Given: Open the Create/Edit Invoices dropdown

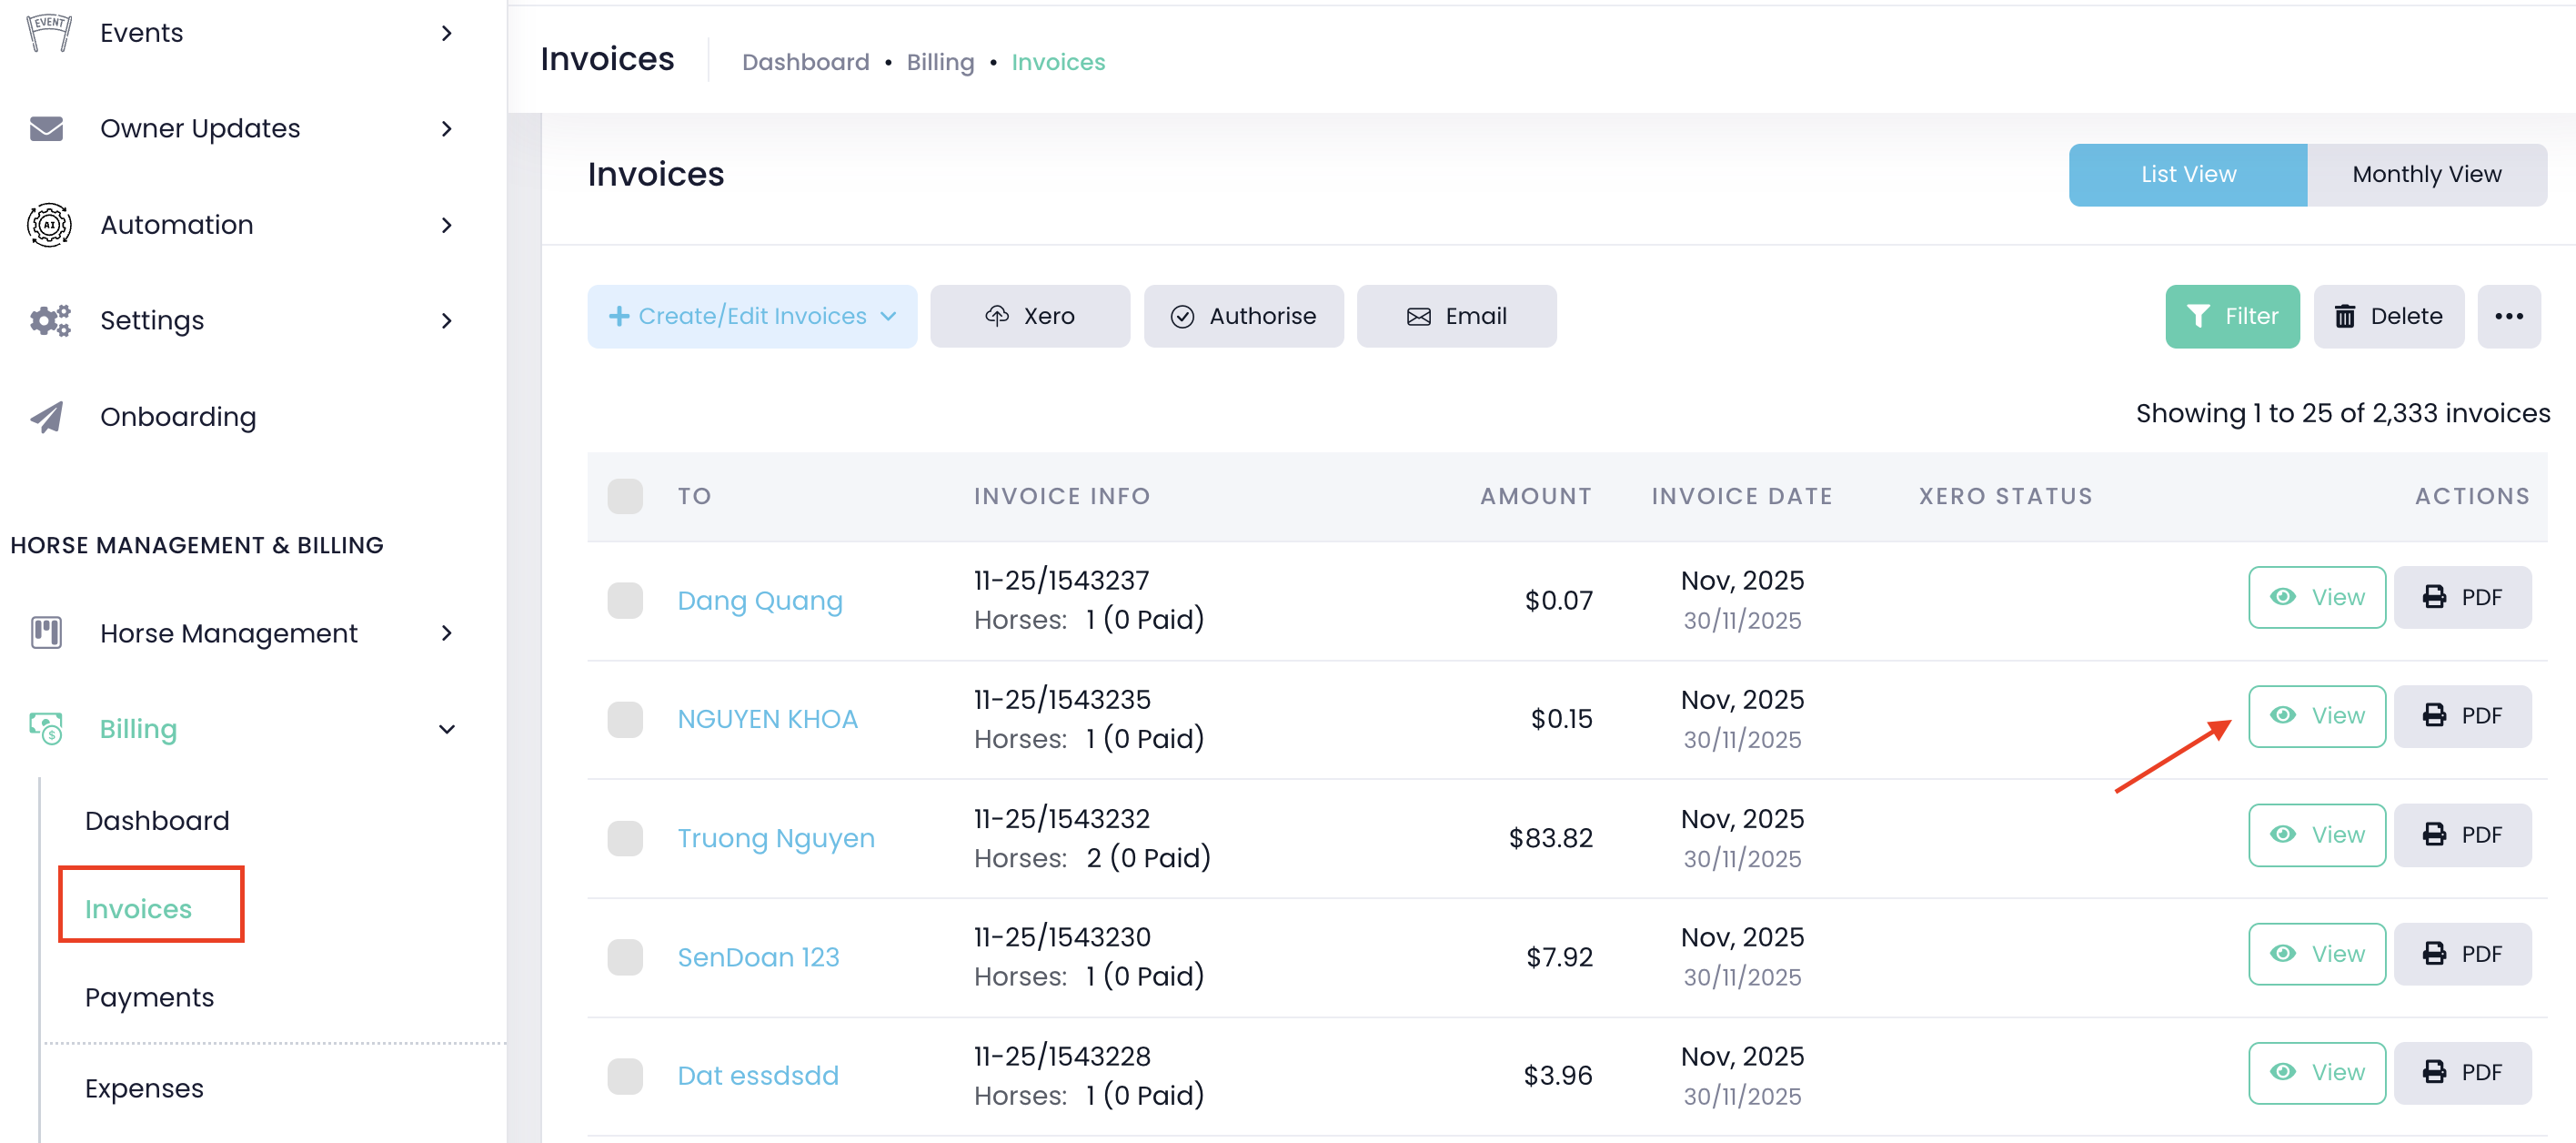Looking at the screenshot, I should point(752,317).
